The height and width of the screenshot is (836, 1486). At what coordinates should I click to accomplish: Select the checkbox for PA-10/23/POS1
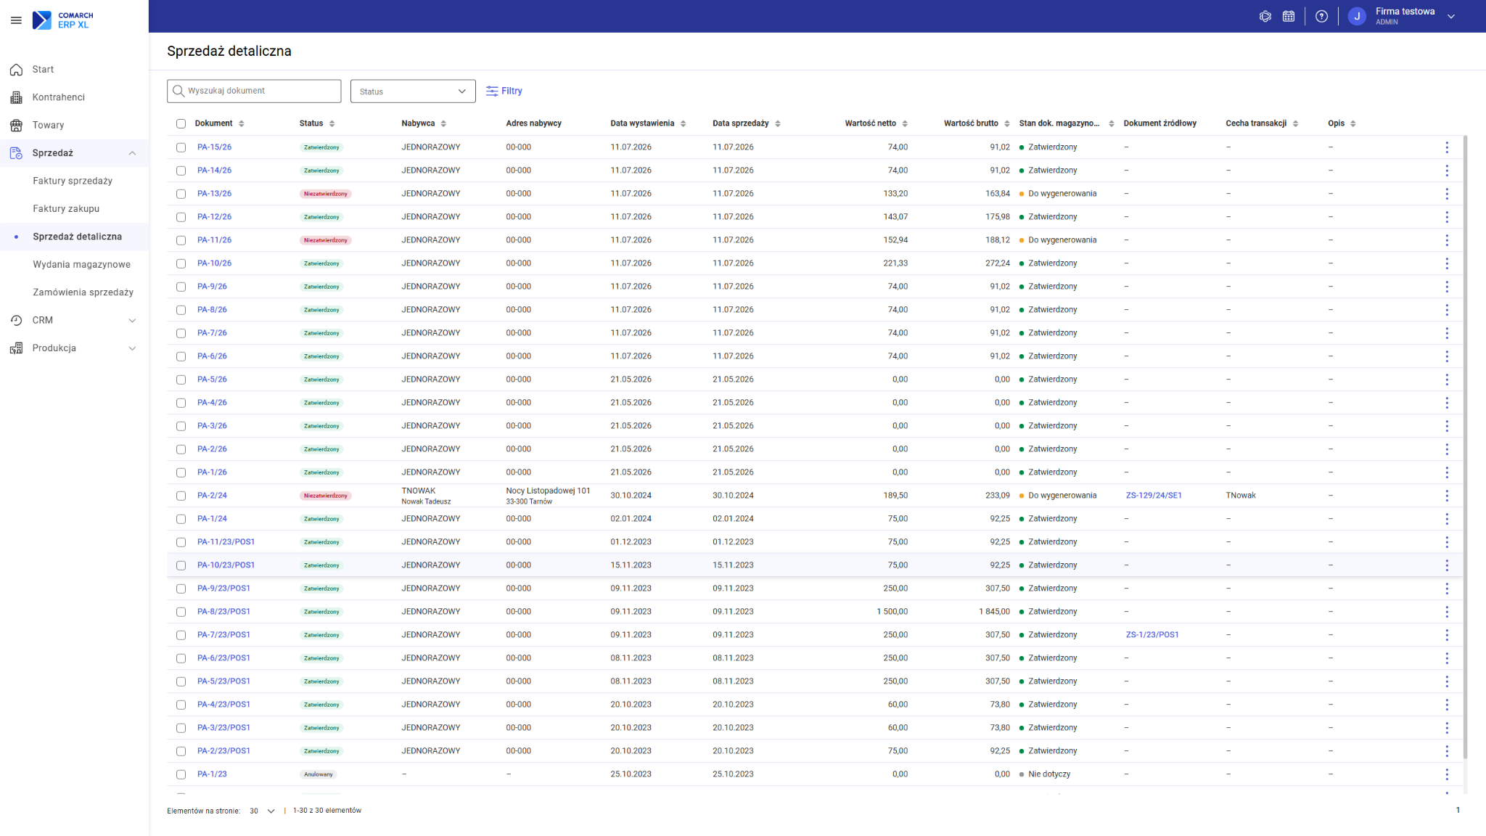coord(181,565)
